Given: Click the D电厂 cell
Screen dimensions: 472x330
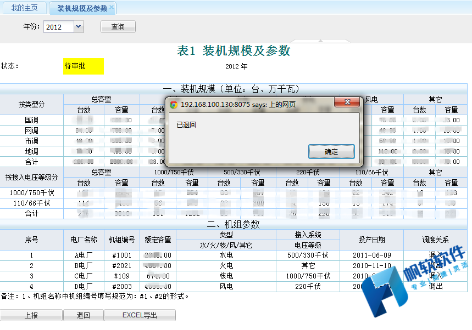Looking at the screenshot, I should [x=84, y=287].
